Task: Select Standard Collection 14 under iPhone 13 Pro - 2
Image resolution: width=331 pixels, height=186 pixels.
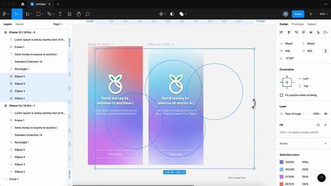Action: [34, 61]
